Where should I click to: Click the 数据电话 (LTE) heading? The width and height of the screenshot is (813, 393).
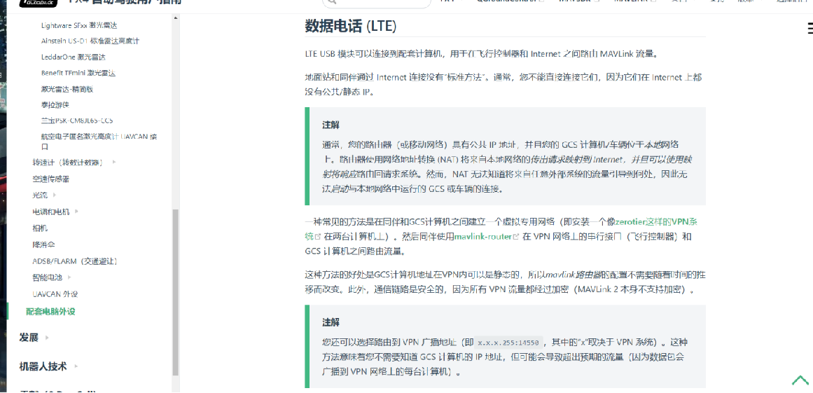point(351,27)
